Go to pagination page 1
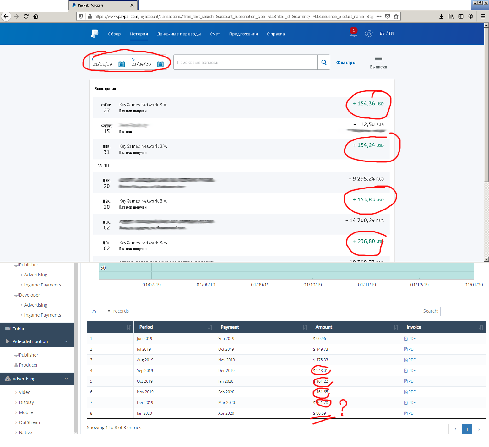This screenshot has height=447, width=489. coord(467,429)
